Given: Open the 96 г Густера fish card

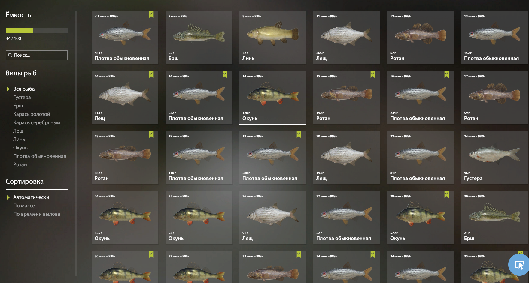Looking at the screenshot, I should point(494,158).
